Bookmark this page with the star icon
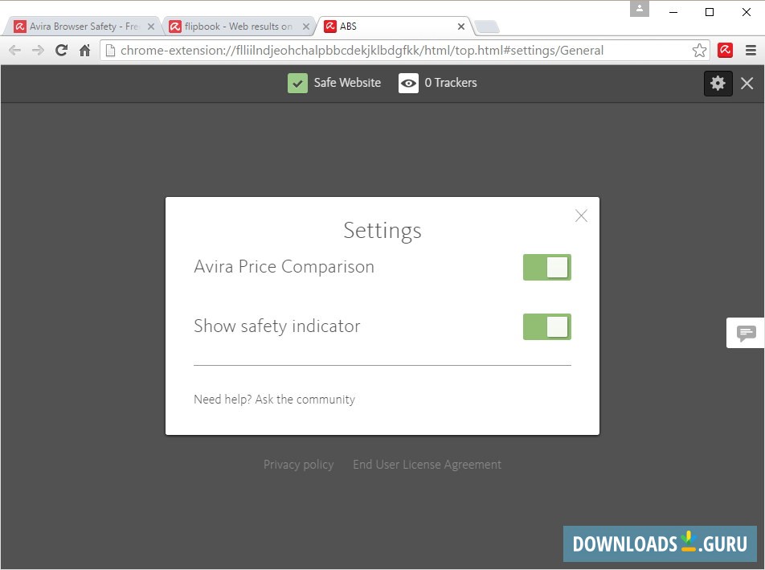 coord(699,51)
